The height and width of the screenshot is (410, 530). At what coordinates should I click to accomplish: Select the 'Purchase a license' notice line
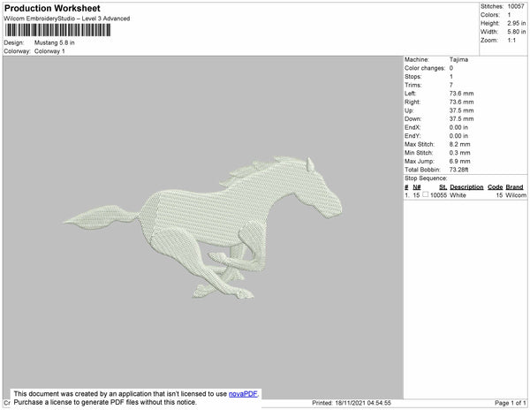[105, 402]
